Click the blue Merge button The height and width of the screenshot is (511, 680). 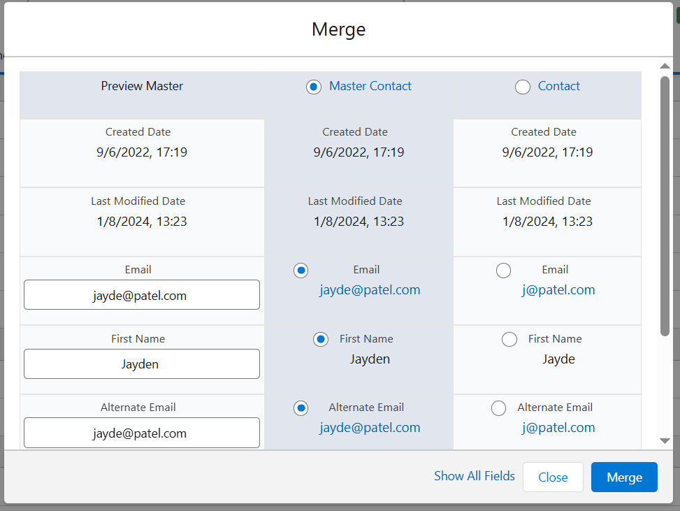[x=623, y=477]
